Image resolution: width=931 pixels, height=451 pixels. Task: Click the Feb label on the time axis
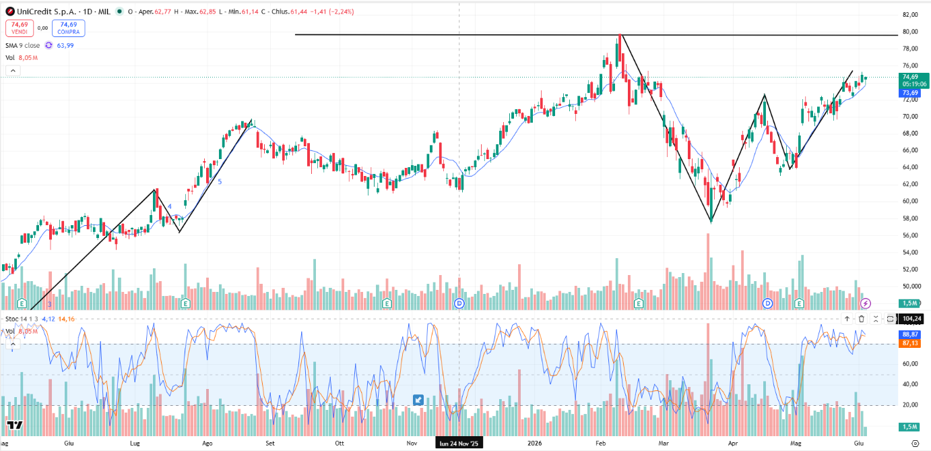601,443
